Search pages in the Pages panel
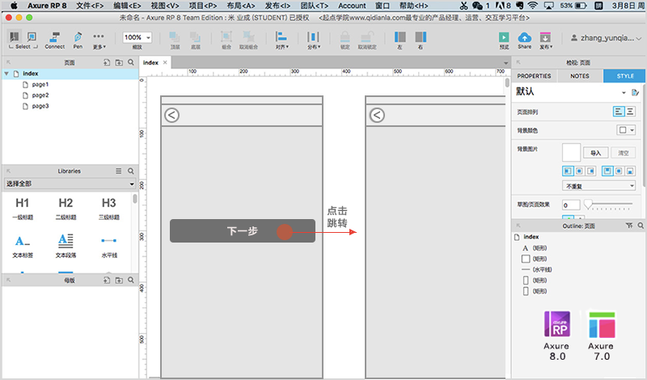 [x=131, y=62]
